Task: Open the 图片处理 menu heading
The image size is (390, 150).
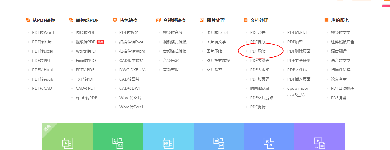Action: tap(216, 20)
